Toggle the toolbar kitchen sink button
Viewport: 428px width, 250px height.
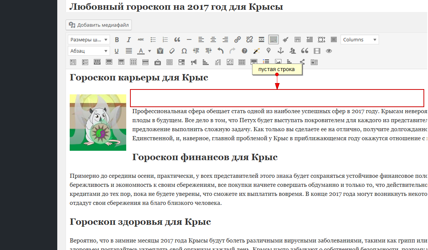(x=274, y=39)
